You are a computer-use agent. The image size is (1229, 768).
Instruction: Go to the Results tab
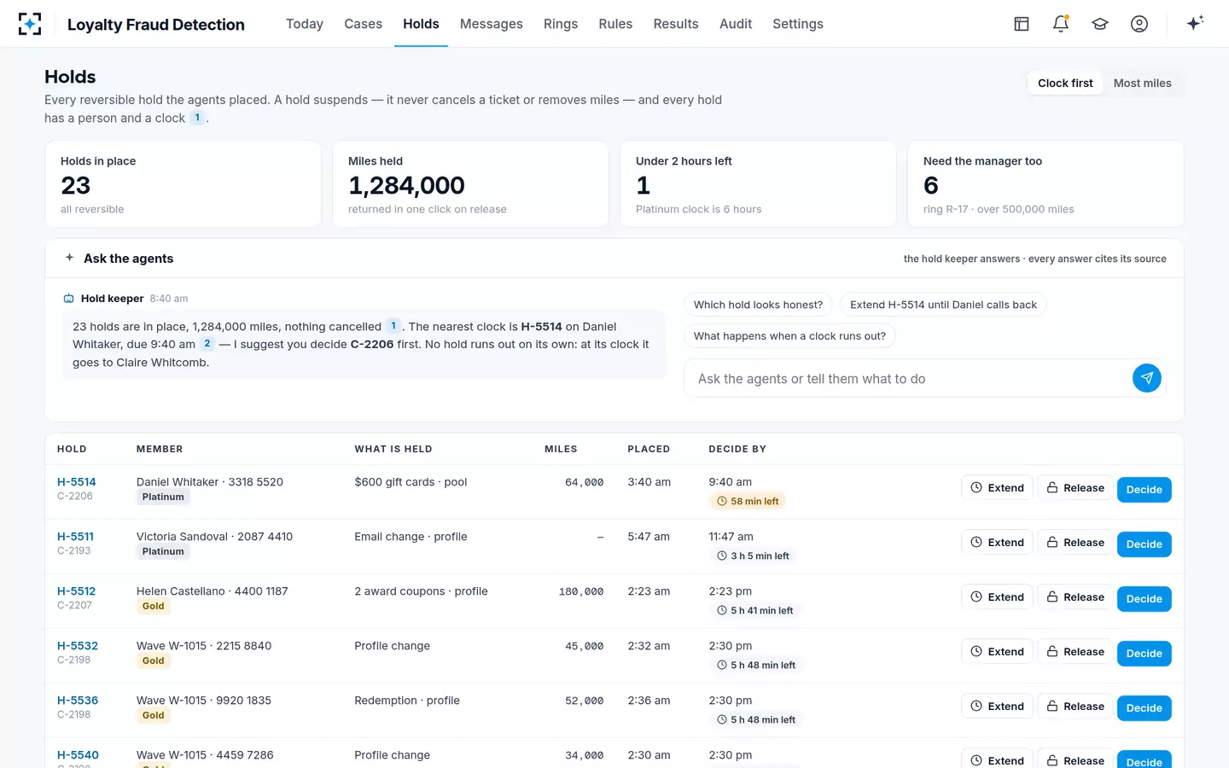click(676, 24)
